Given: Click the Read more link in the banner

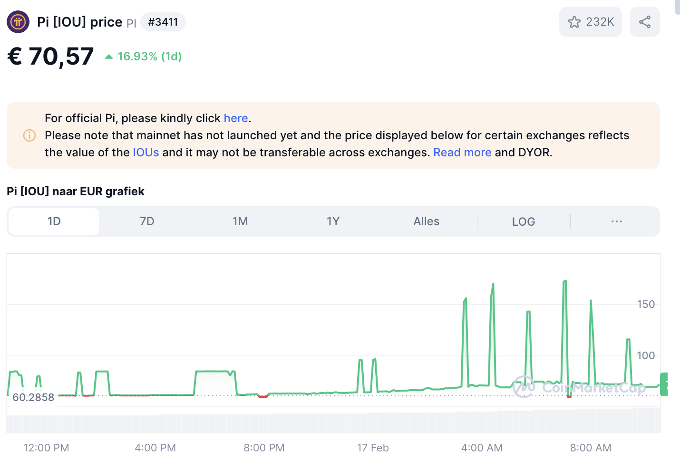Looking at the screenshot, I should pos(462,152).
